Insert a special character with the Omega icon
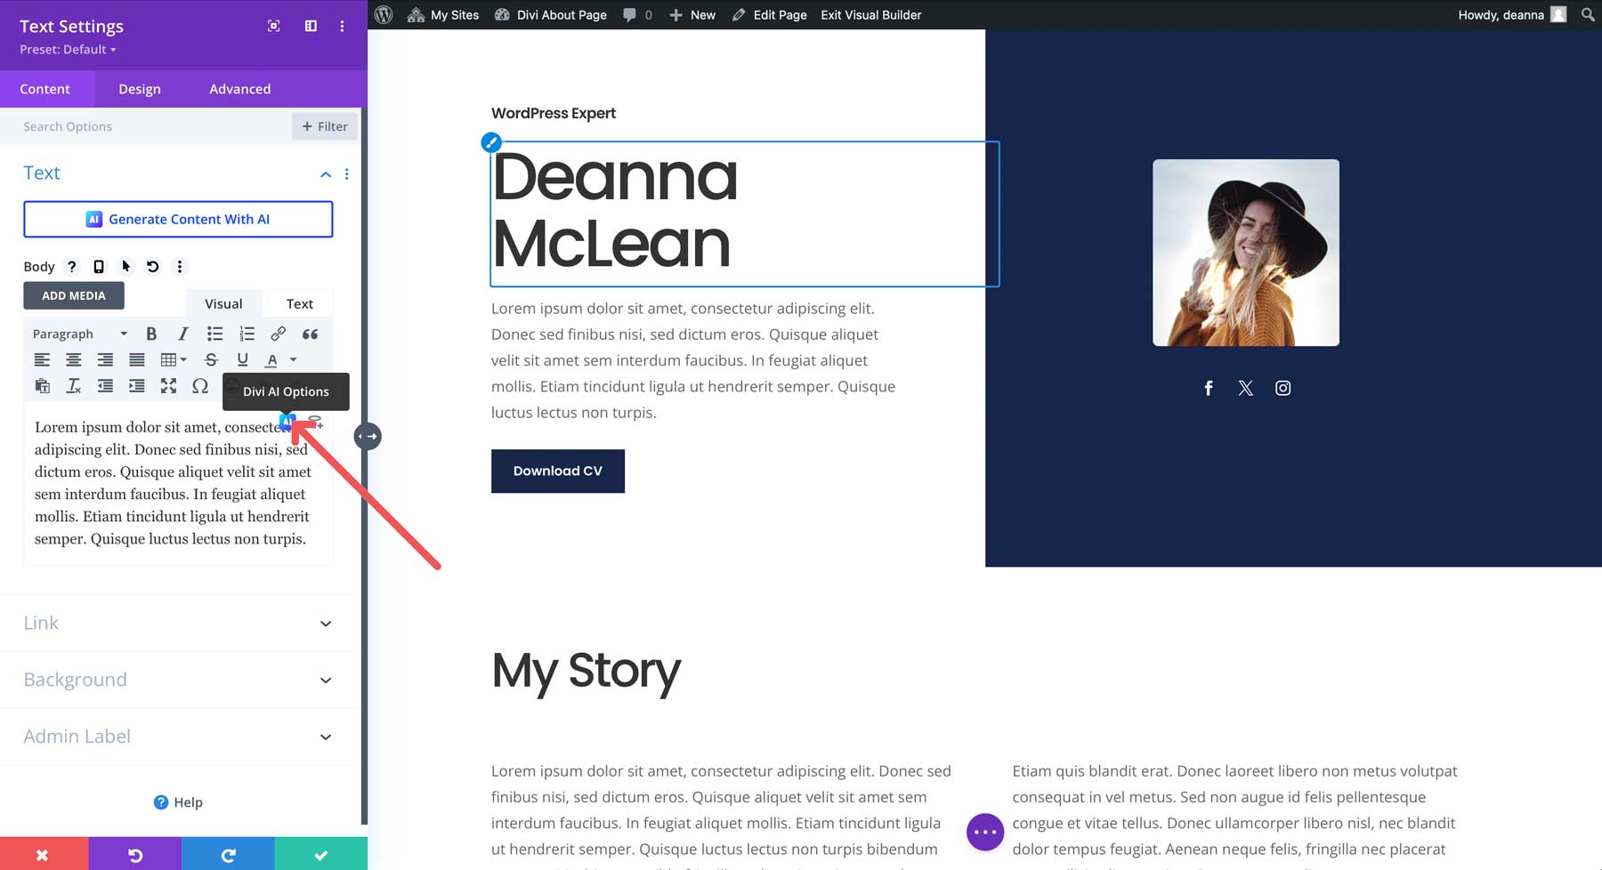The height and width of the screenshot is (870, 1602). tap(200, 386)
